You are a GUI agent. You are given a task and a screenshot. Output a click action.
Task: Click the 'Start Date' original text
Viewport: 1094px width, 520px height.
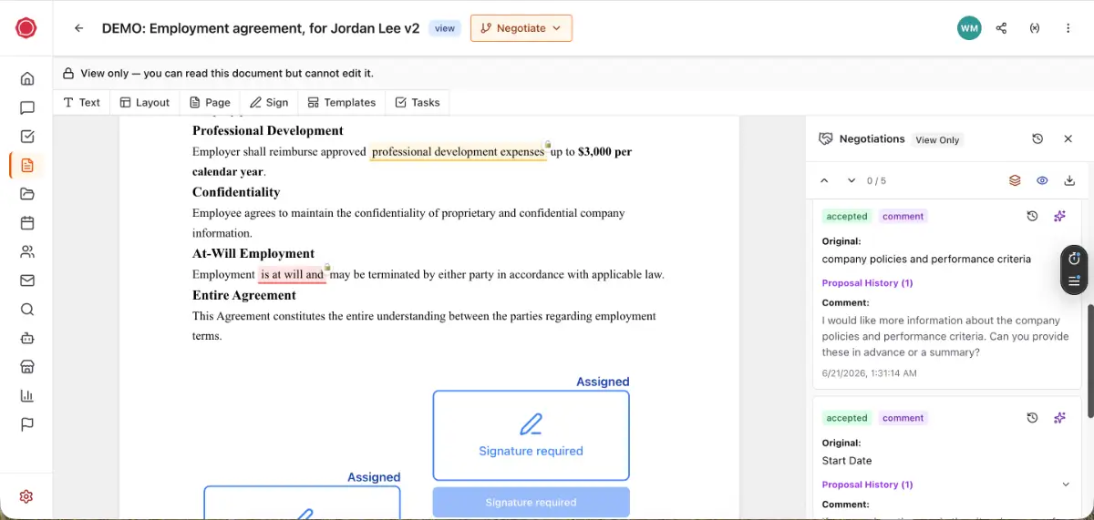(847, 461)
